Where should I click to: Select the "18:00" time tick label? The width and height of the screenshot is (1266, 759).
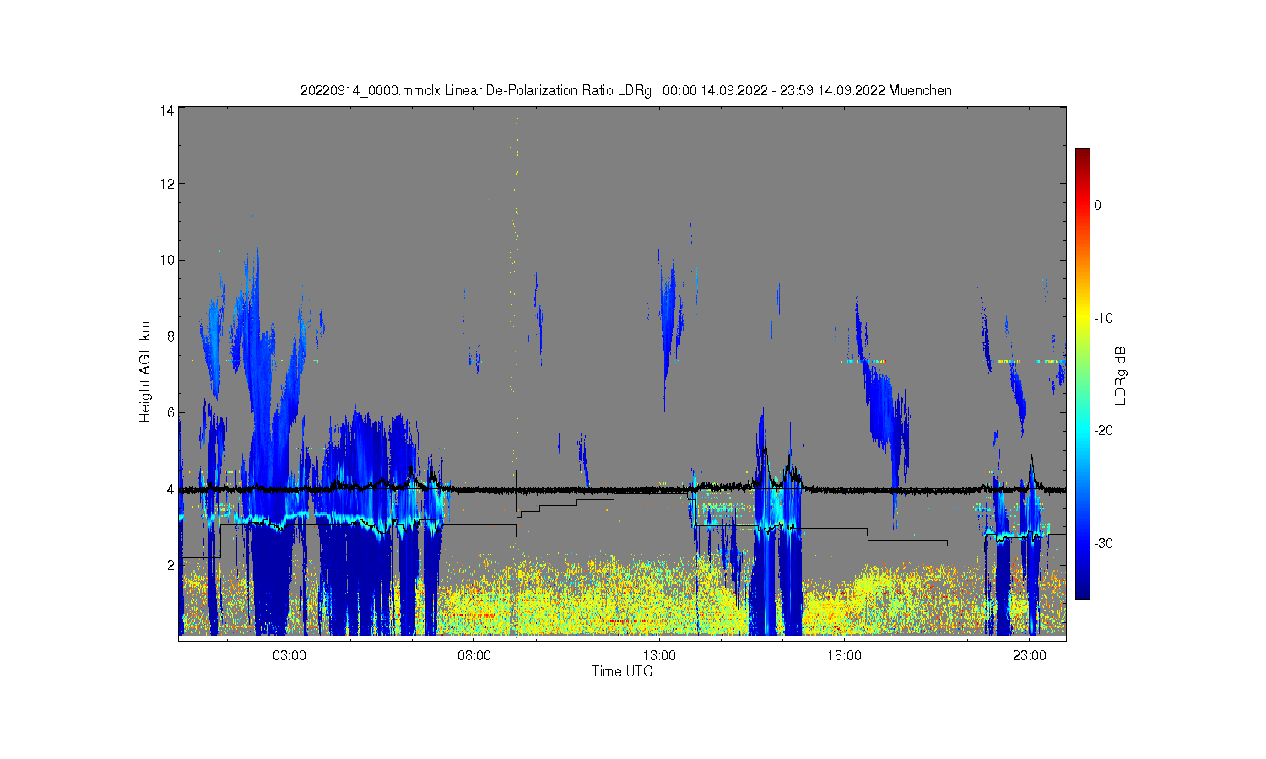pos(844,655)
